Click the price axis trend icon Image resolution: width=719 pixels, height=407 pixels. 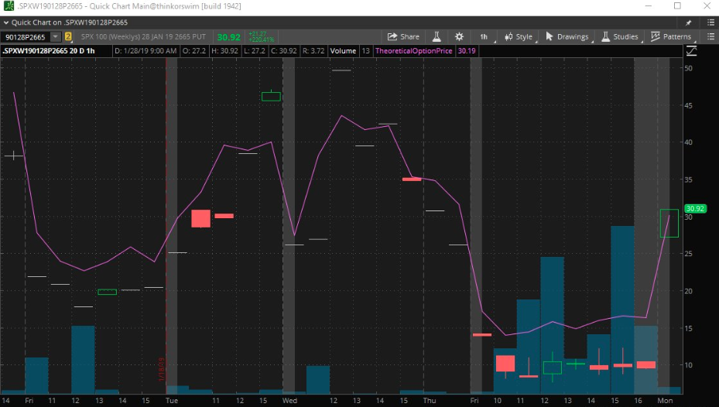tap(692, 51)
